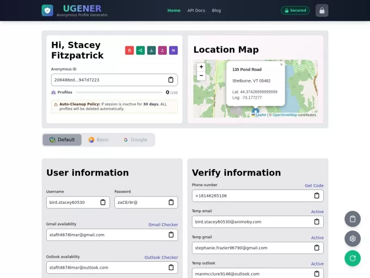Click the "135 Pond Road" popup text

coord(247,69)
